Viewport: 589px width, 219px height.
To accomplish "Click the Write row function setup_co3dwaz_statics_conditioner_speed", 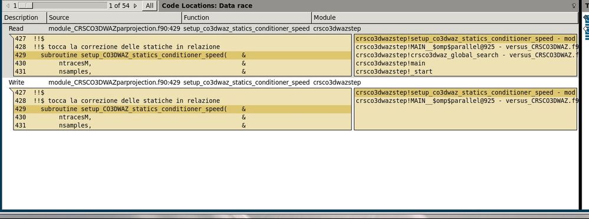I will [246, 82].
